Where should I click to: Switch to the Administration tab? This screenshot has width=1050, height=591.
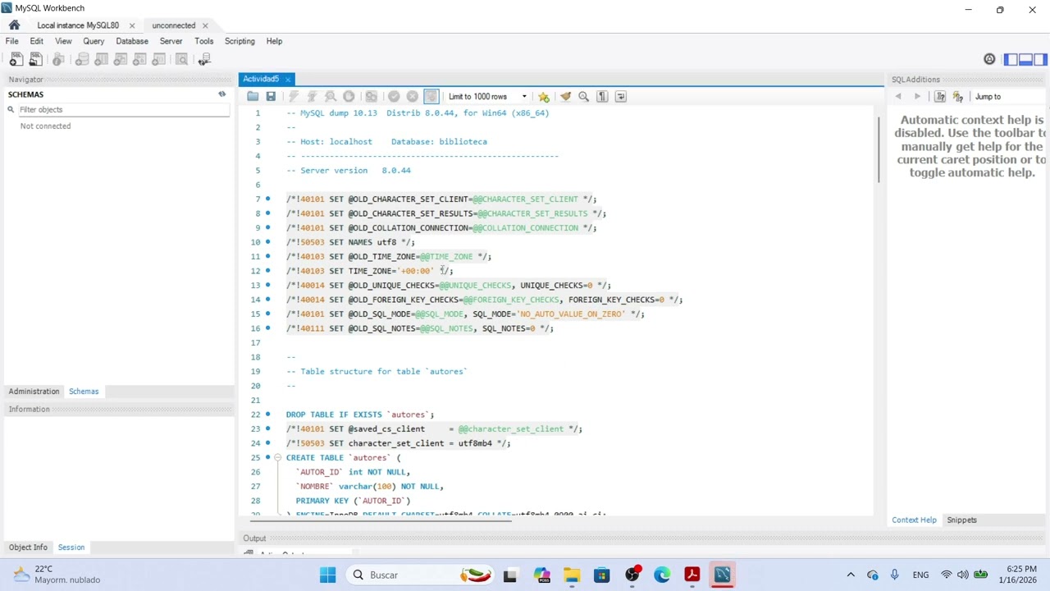tap(34, 392)
